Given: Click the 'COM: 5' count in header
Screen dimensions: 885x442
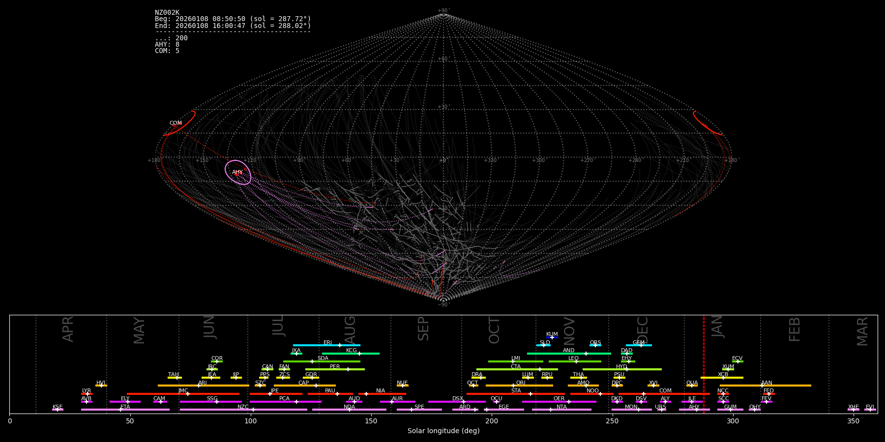Looking at the screenshot, I should click(167, 51).
